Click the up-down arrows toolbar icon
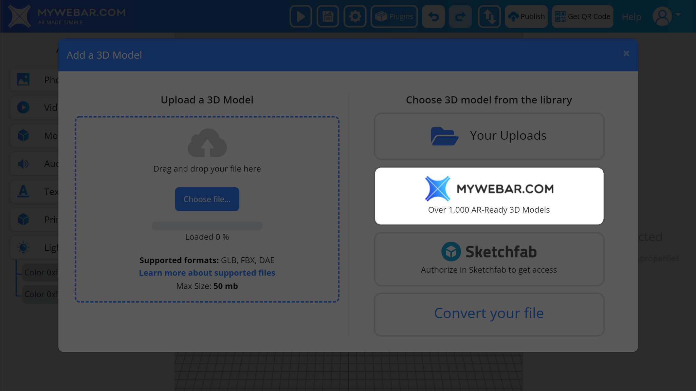The width and height of the screenshot is (696, 391). (x=489, y=16)
